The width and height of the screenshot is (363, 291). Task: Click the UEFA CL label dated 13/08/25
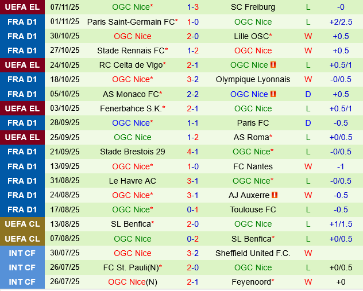(22, 224)
